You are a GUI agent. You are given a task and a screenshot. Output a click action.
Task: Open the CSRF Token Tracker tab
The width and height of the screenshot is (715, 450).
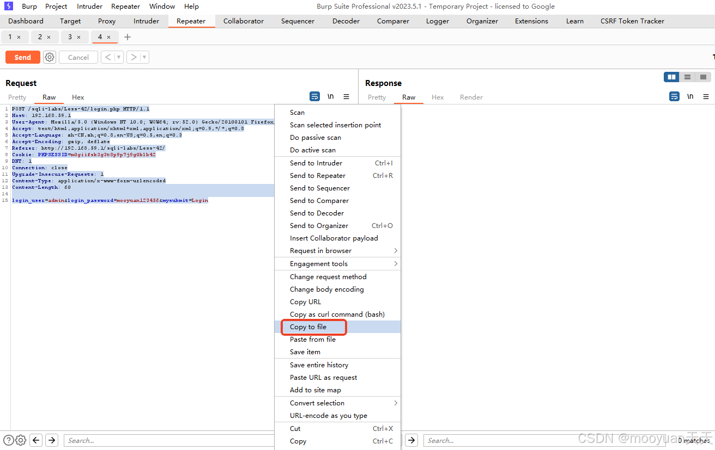click(x=632, y=21)
